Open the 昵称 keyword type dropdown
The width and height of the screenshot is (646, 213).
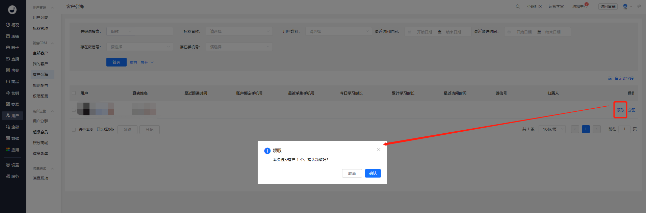pos(121,31)
